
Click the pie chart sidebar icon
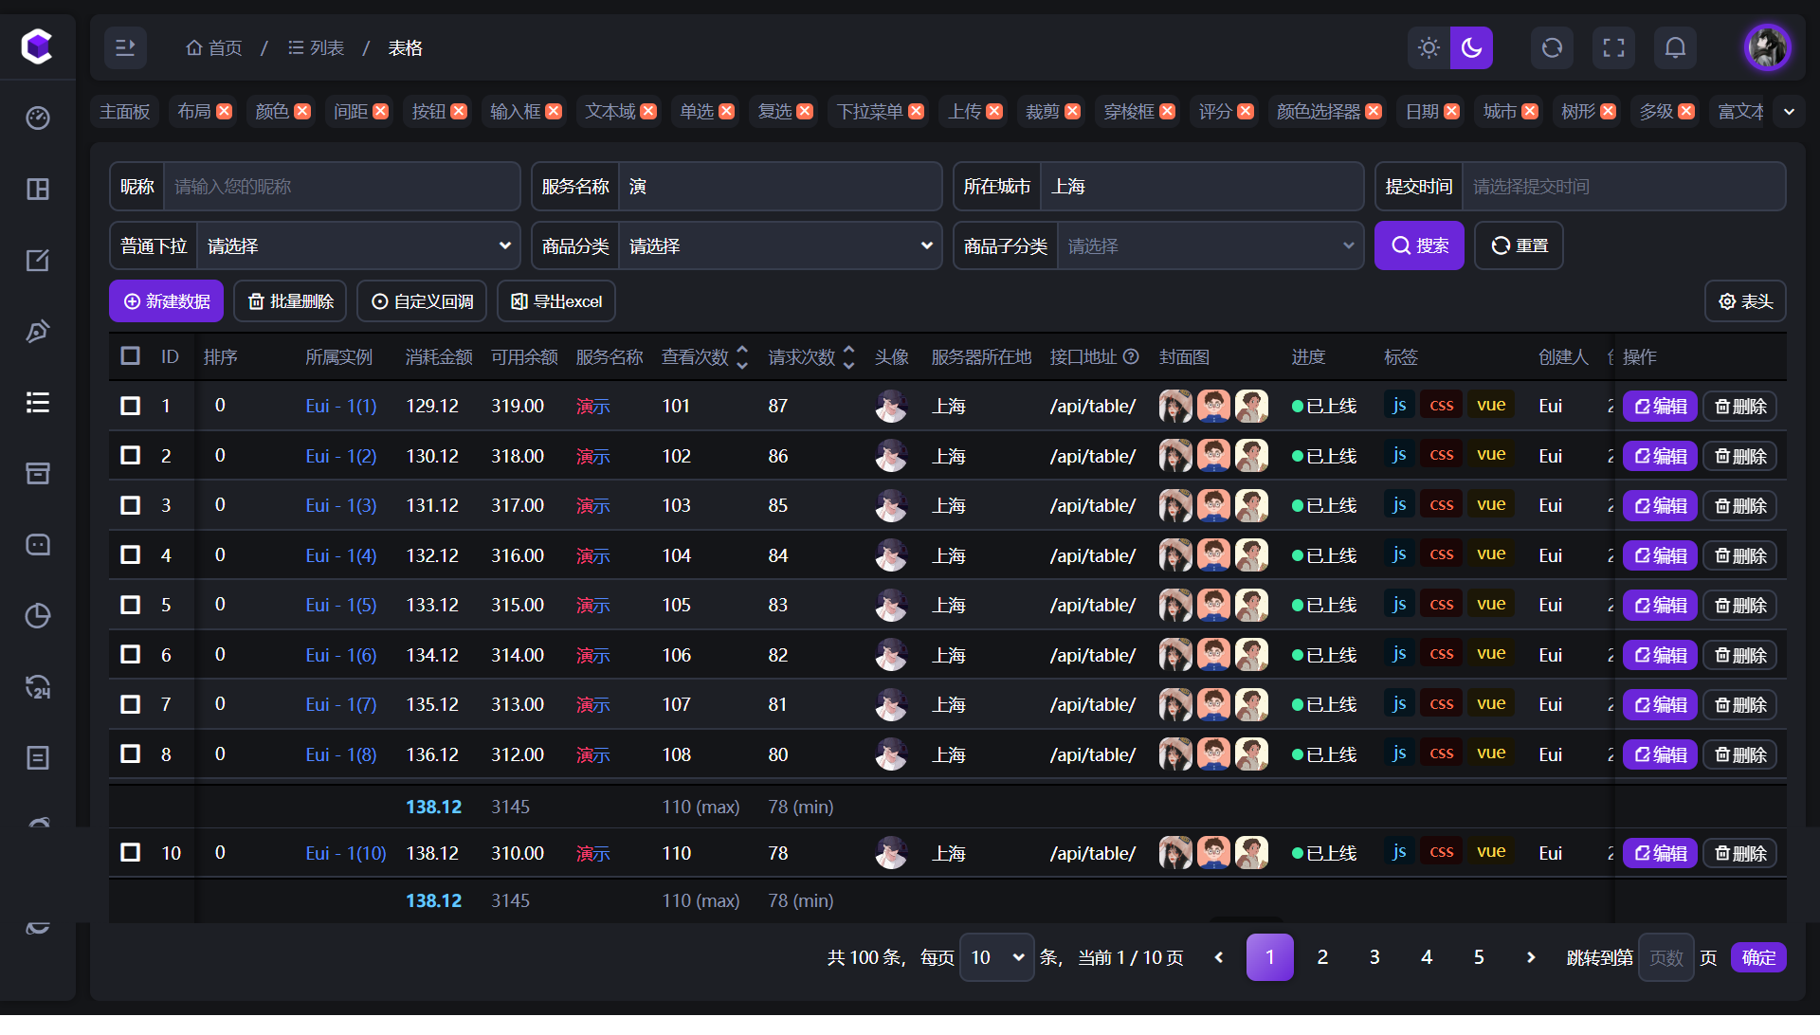(x=38, y=616)
